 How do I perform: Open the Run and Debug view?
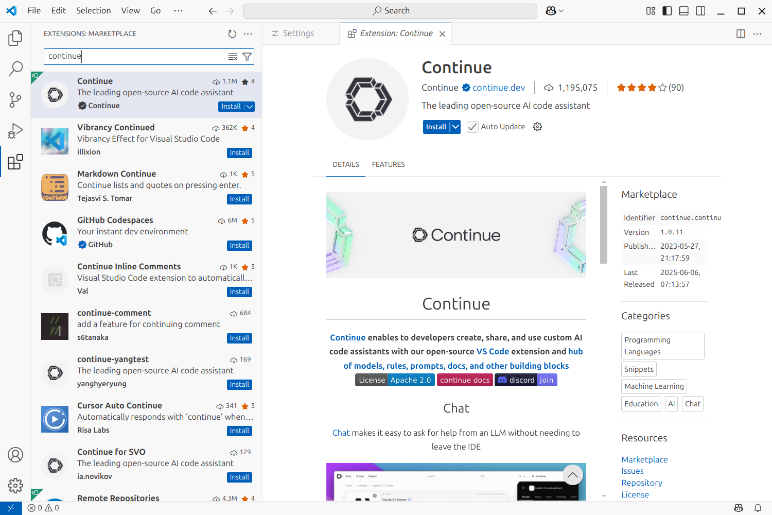tap(15, 131)
